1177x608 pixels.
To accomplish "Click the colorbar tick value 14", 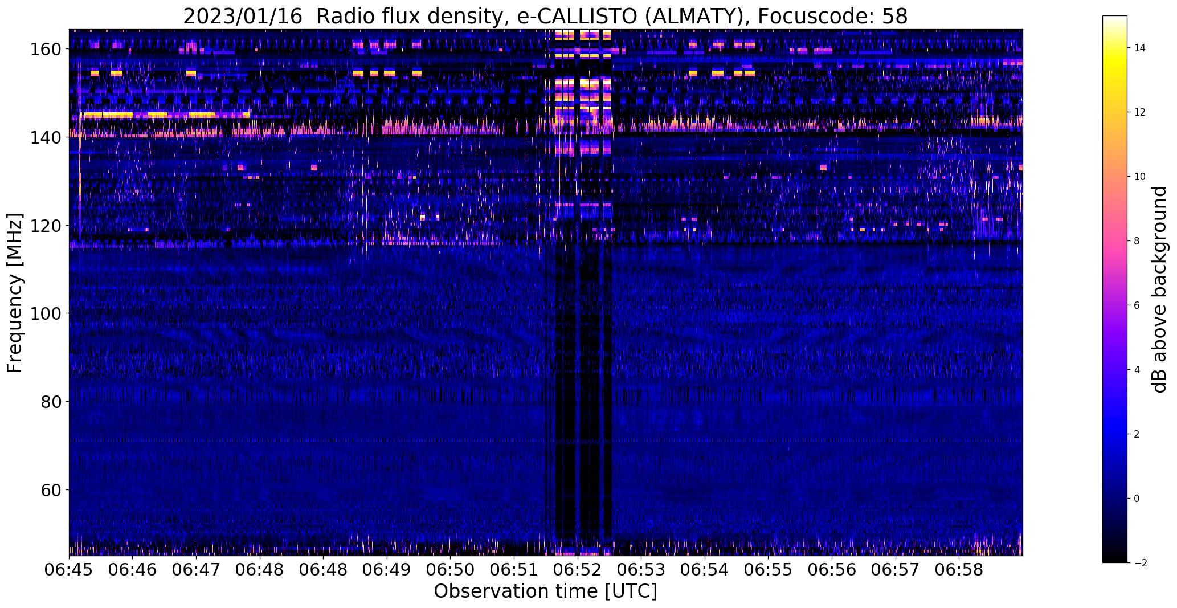I will tap(1140, 48).
